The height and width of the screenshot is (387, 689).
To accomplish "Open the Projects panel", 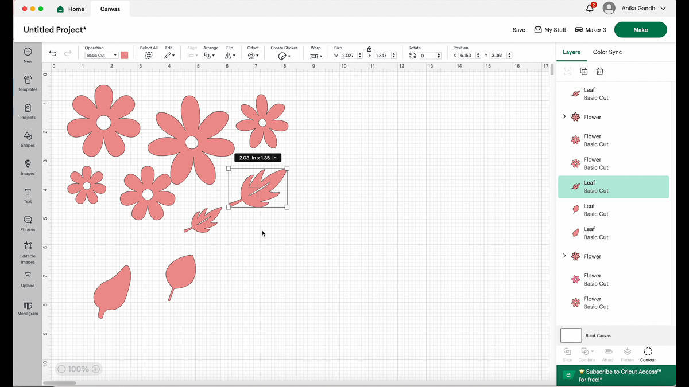I will coord(28,108).
